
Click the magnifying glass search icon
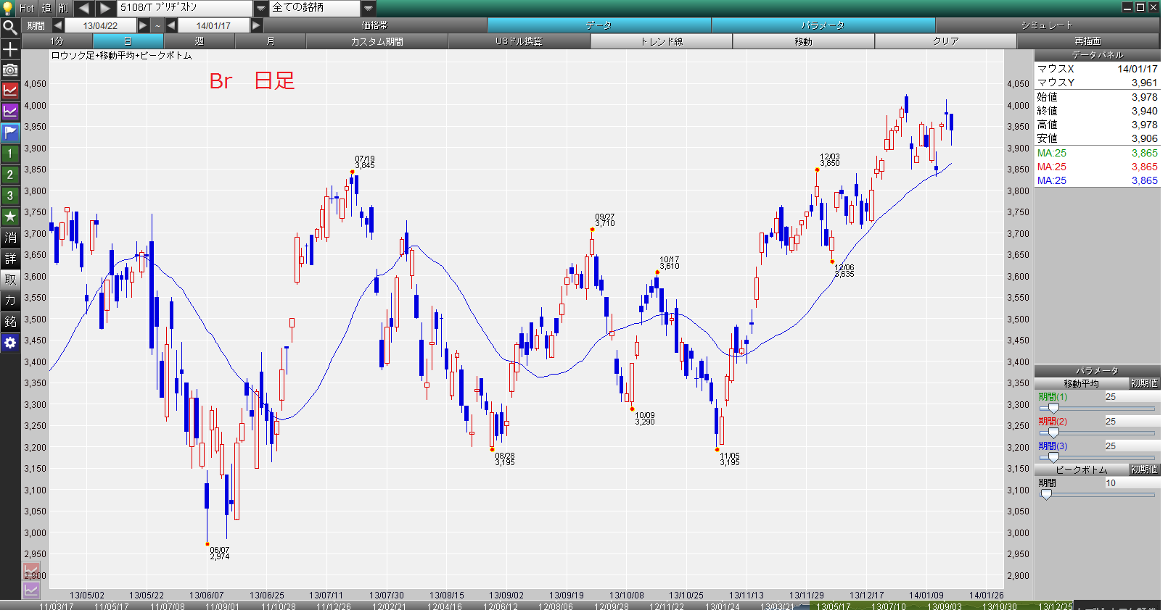tap(10, 28)
